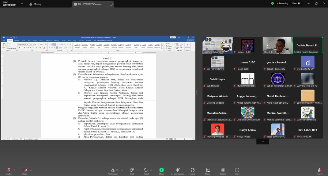The width and height of the screenshot is (328, 176).
Task: Click the Record button in toolbar
Action: pyautogui.click(x=223, y=171)
